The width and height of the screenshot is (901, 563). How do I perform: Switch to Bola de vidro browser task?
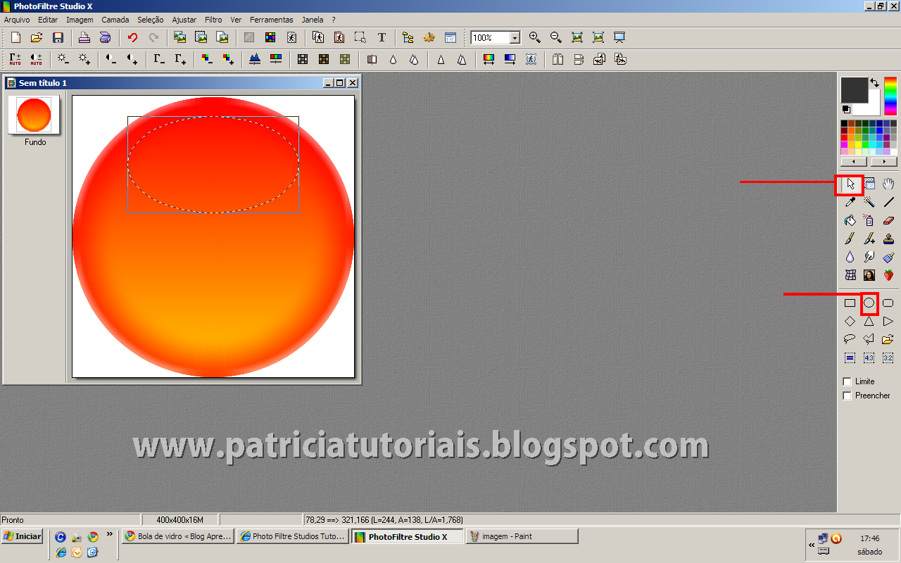pyautogui.click(x=178, y=536)
